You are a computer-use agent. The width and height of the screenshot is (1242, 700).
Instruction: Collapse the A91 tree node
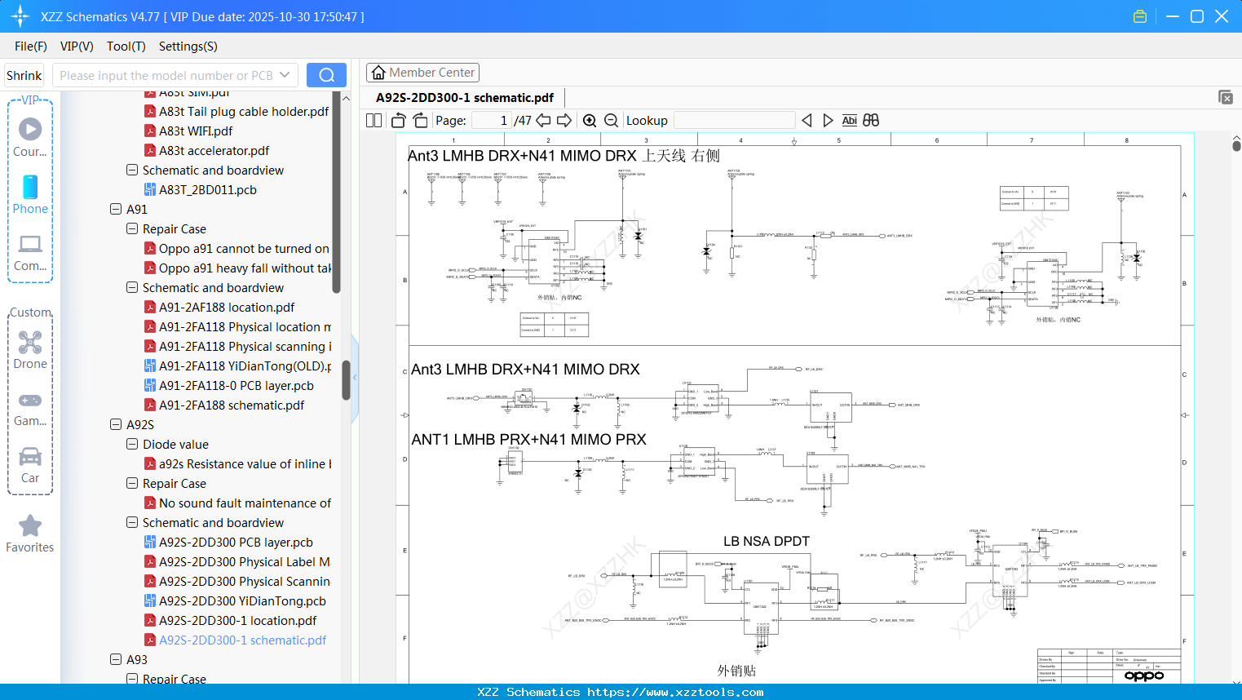click(x=116, y=209)
